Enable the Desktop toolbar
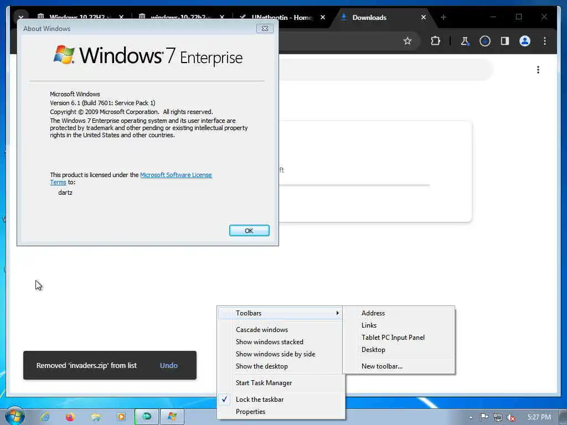 point(399,350)
